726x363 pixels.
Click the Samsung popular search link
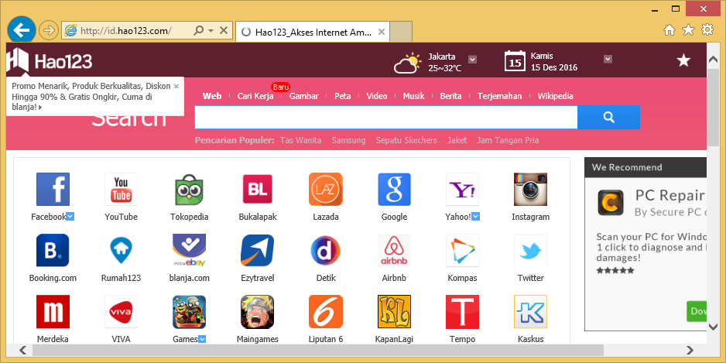pyautogui.click(x=348, y=140)
